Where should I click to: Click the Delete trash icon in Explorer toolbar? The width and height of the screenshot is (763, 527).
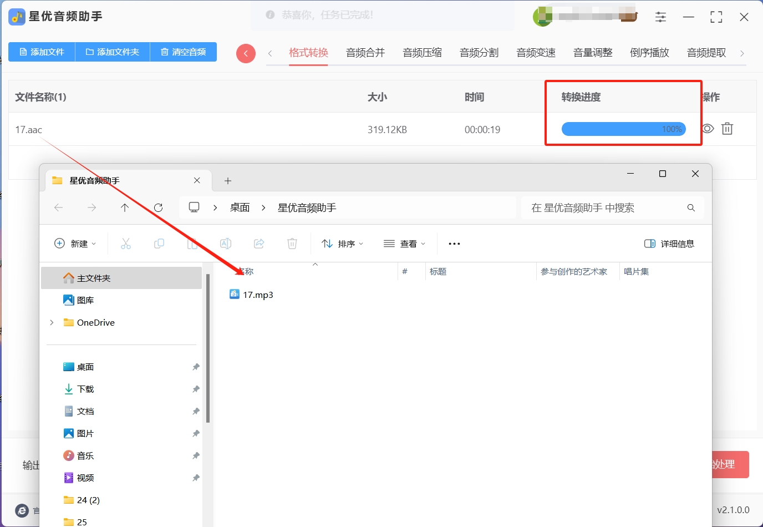[x=292, y=244]
